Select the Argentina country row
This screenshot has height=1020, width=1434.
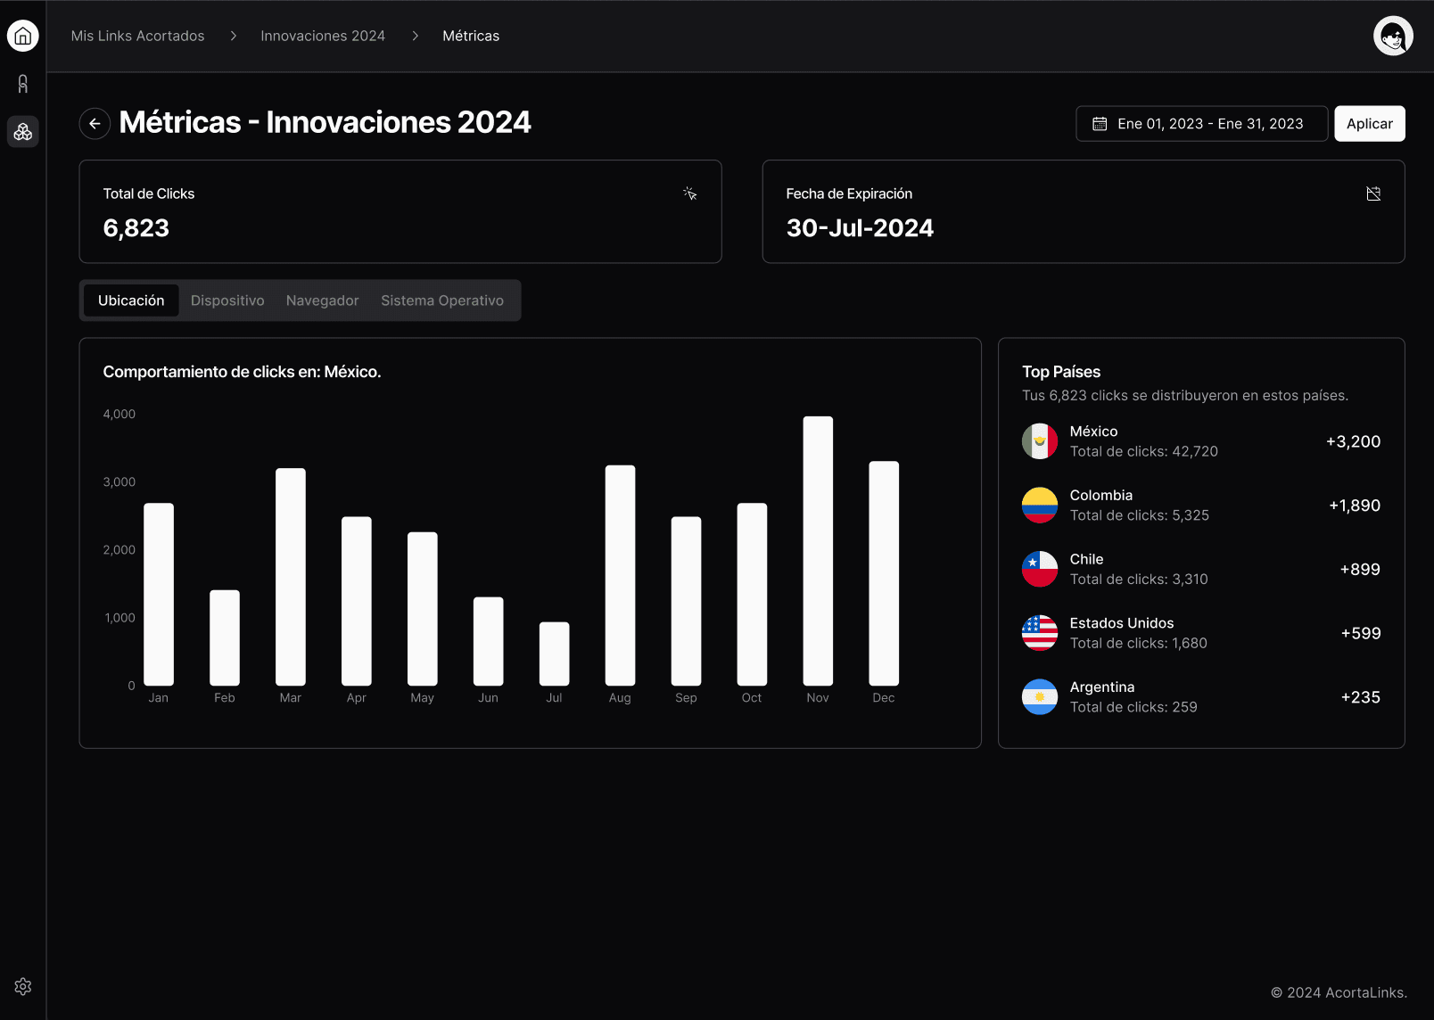(x=1200, y=697)
